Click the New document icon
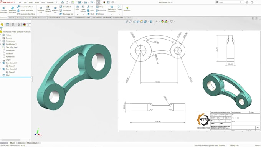Viewport: 261px width, 147px height. [x=67, y=2]
